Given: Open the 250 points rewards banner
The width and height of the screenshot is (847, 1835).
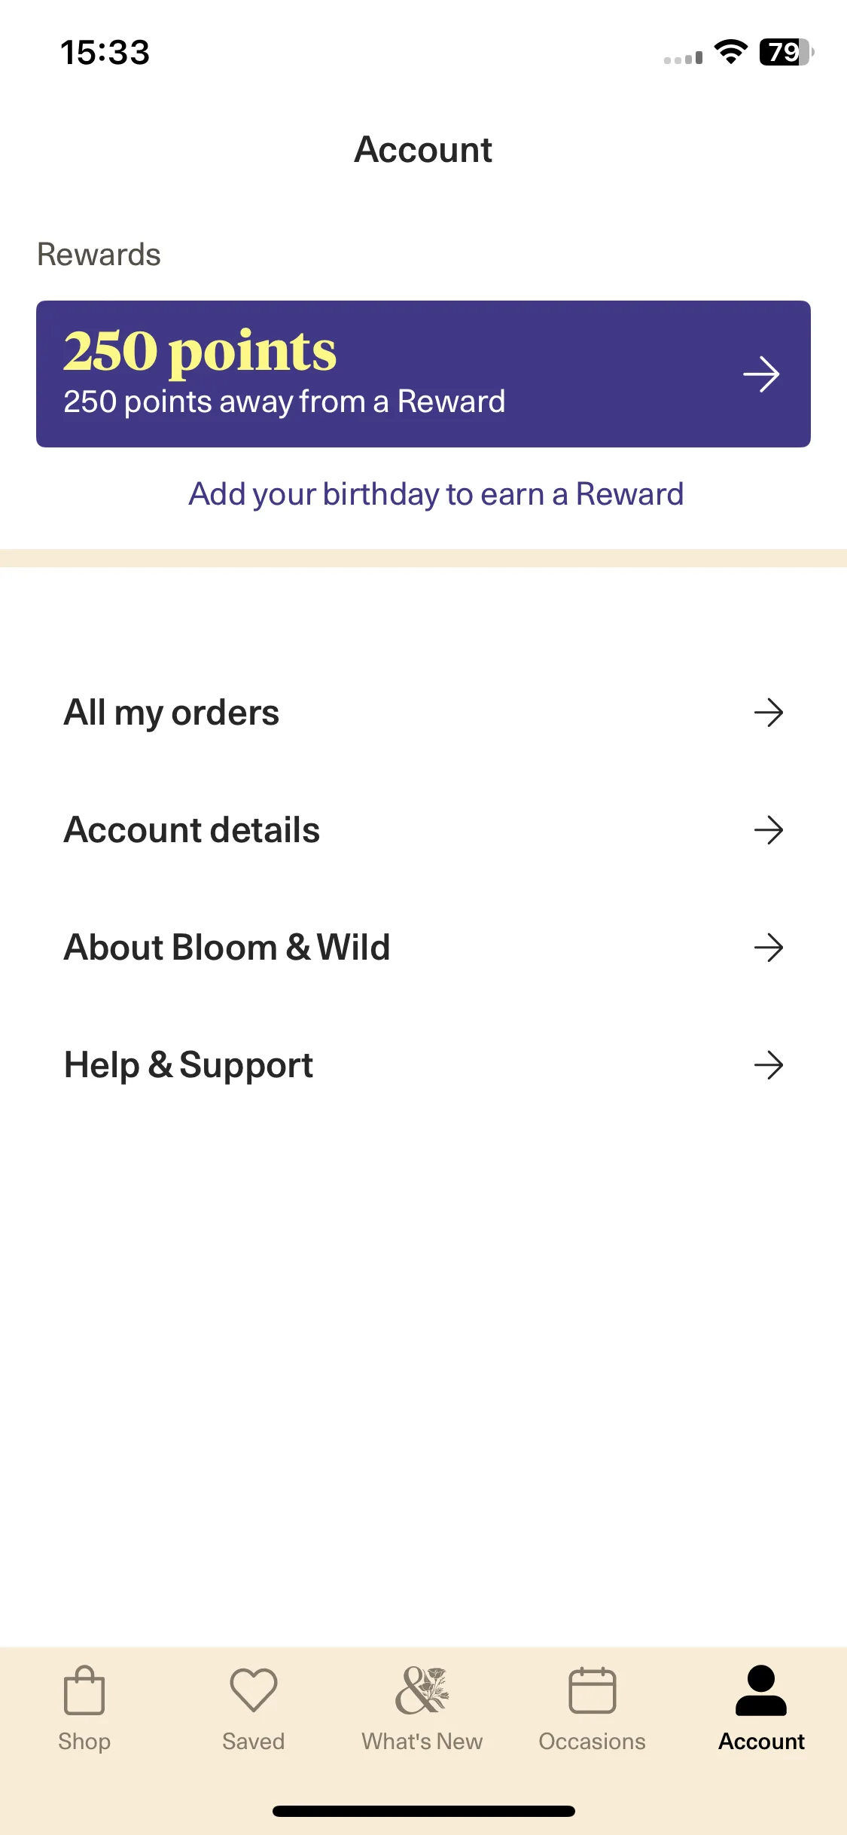Looking at the screenshot, I should pos(423,374).
